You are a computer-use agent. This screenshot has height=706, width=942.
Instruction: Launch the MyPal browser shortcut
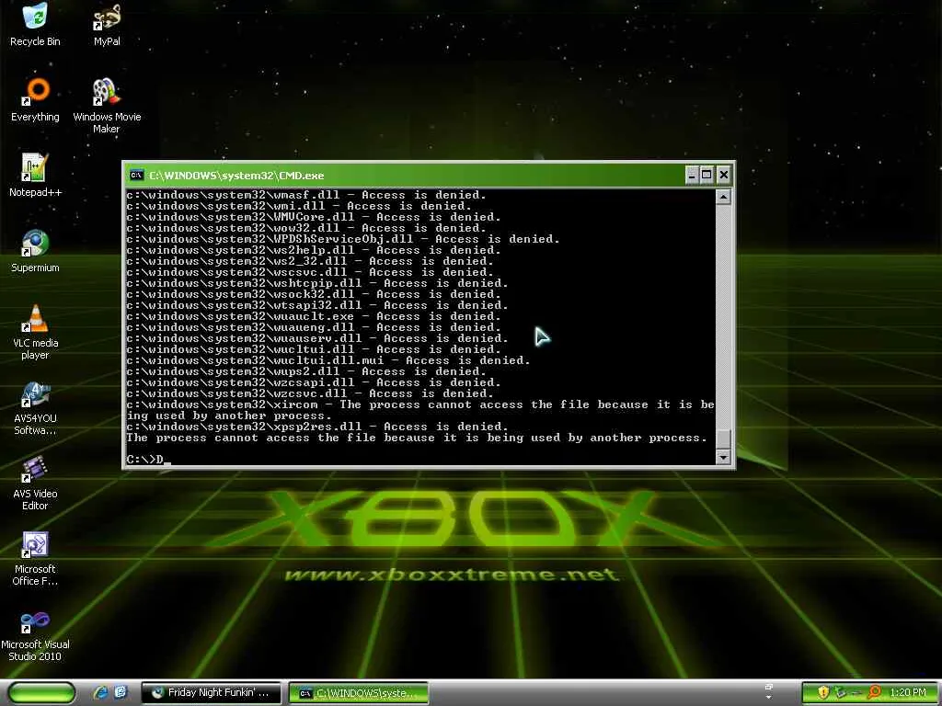click(107, 24)
